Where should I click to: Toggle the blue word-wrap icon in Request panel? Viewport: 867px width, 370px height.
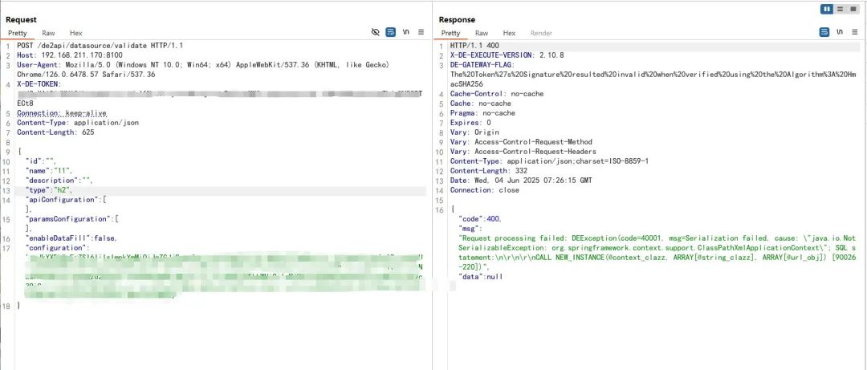pyautogui.click(x=390, y=33)
